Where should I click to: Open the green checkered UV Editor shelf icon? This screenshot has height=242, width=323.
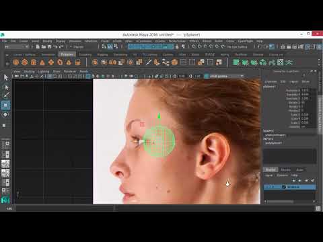[x=281, y=62]
